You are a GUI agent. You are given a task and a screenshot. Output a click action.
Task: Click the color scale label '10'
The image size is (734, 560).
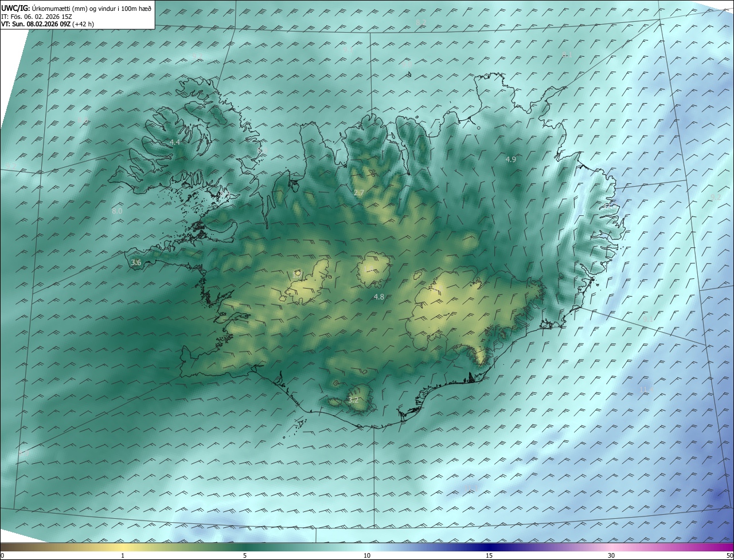tap(367, 555)
